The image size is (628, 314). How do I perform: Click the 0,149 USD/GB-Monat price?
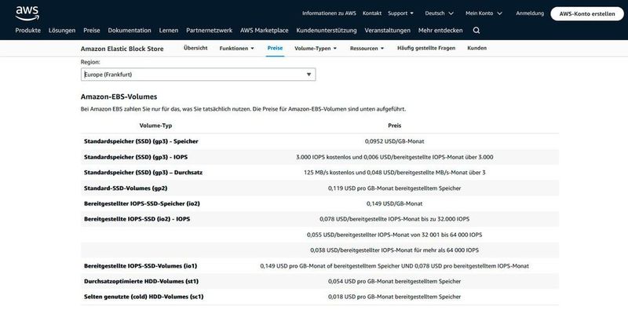point(395,203)
